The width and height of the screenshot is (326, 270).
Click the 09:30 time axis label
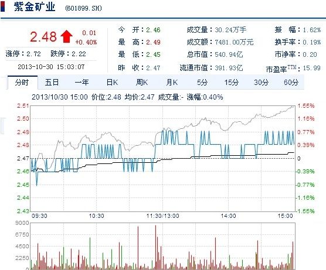click(39, 216)
